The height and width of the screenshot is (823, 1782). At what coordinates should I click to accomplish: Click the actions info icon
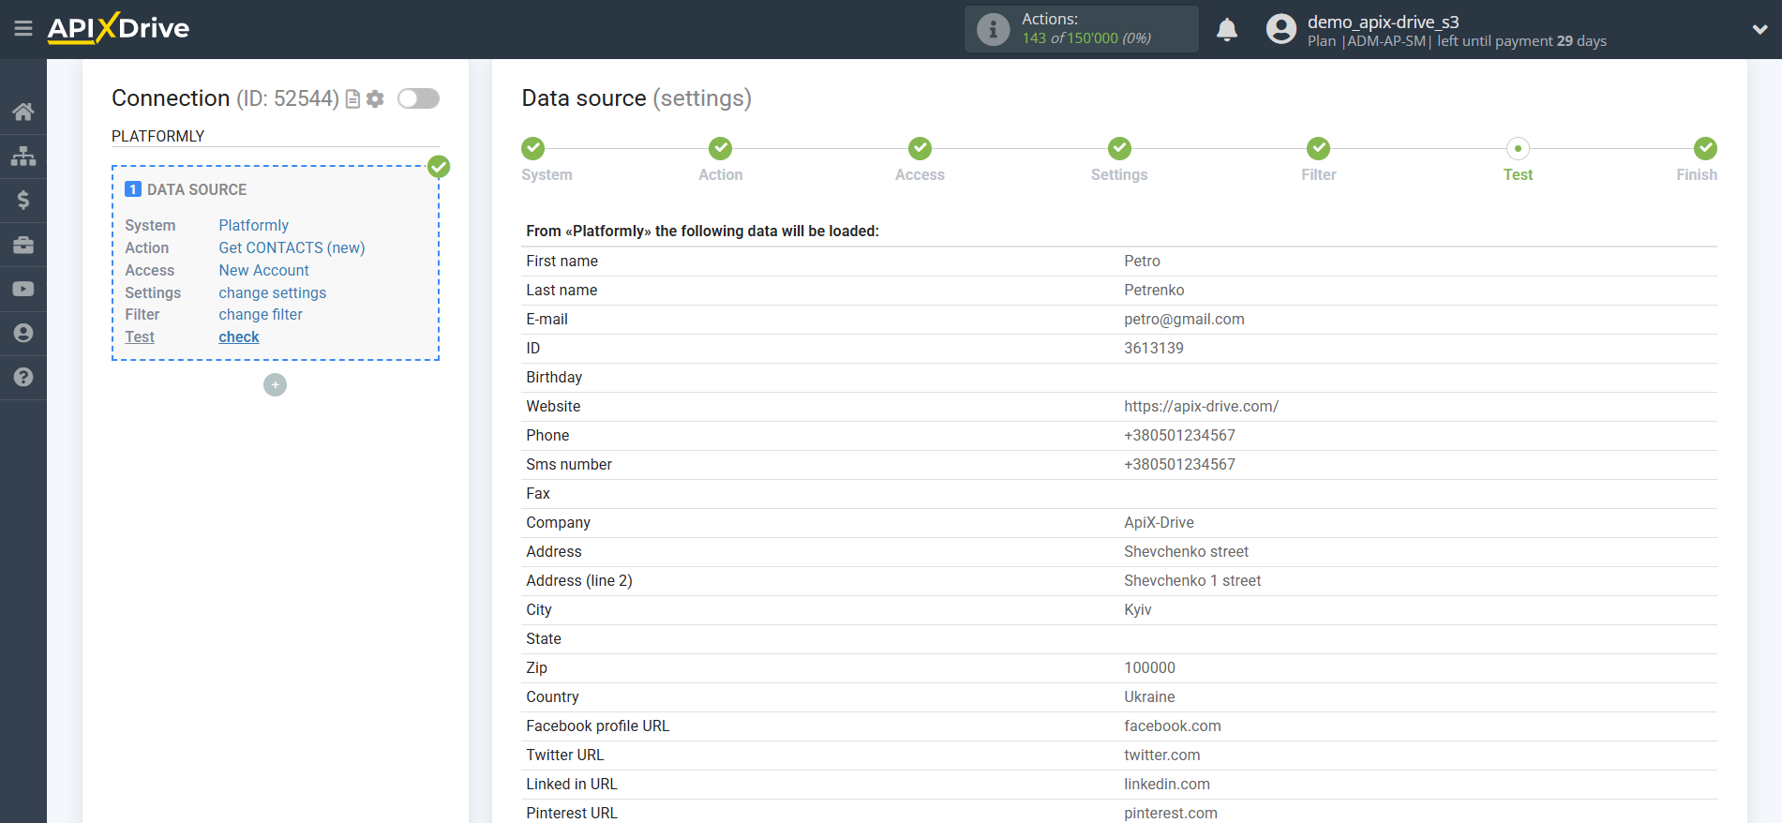[993, 29]
